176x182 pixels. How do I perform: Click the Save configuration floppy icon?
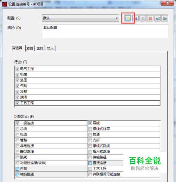pos(136,18)
